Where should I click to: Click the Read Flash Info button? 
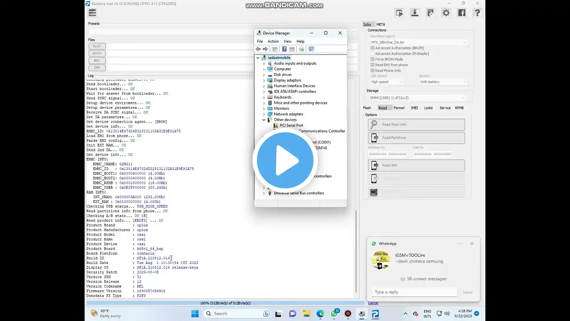(416, 124)
